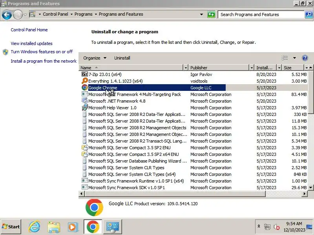Open the view options dropdown arrow

tap(294, 58)
